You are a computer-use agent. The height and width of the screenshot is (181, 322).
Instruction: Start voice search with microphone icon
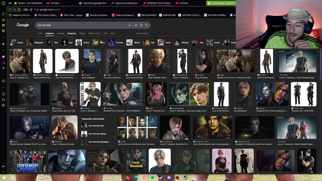(x=136, y=25)
